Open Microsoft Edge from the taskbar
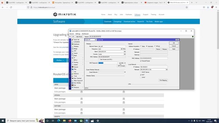The width and height of the screenshot is (219, 123). click(59, 121)
